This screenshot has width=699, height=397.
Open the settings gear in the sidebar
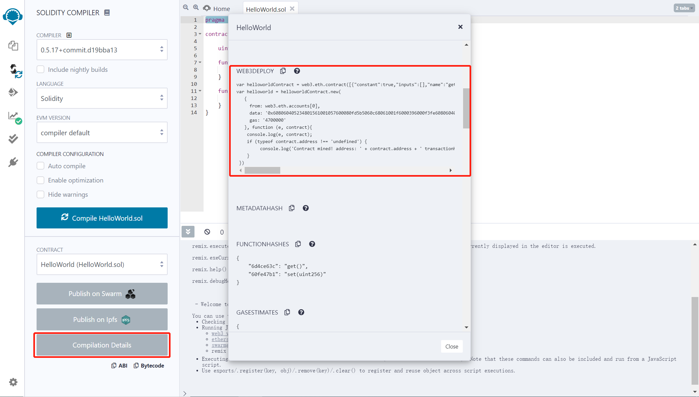click(x=13, y=382)
